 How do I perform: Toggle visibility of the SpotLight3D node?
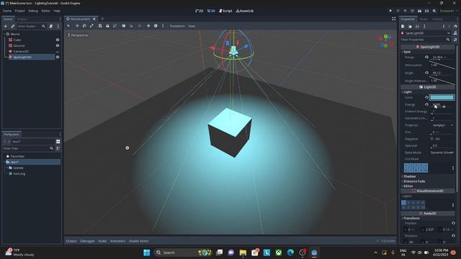(58, 57)
